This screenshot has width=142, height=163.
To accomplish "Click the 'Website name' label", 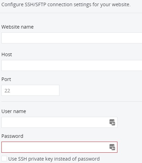I will (18, 27).
